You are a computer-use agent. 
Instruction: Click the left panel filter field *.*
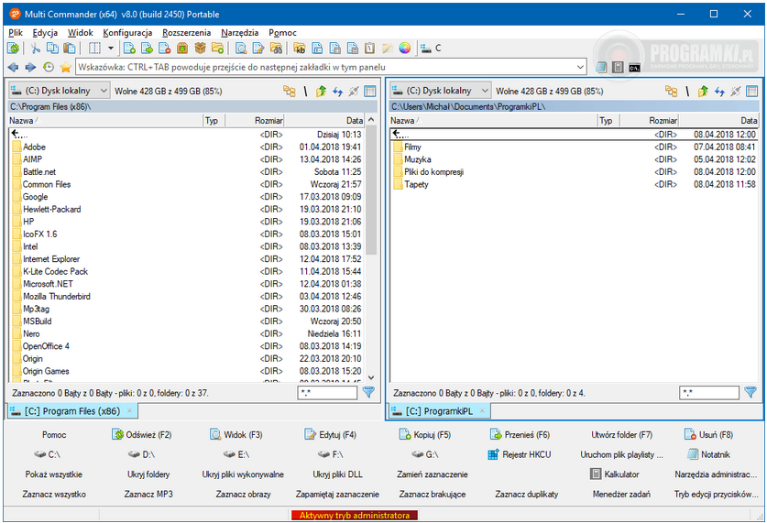pos(327,393)
